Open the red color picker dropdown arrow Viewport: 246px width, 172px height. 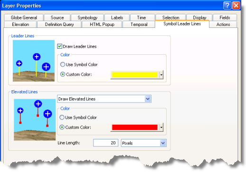161,127
